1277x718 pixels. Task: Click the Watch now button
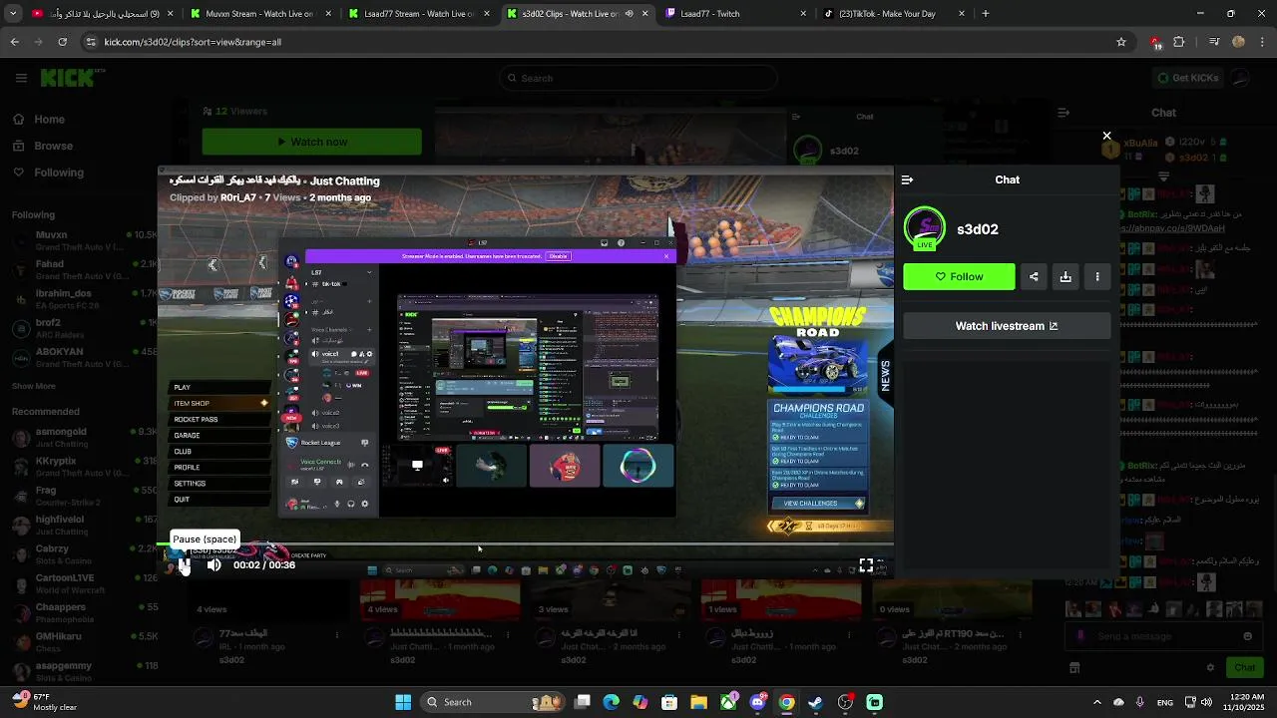[x=311, y=142]
